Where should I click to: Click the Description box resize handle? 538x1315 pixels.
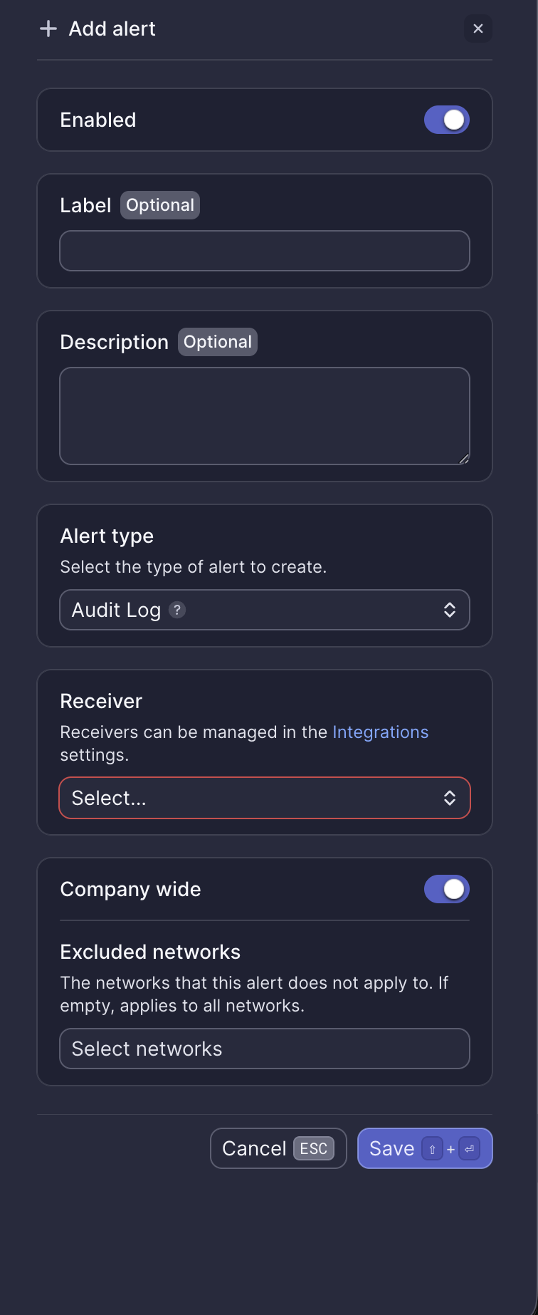(464, 459)
